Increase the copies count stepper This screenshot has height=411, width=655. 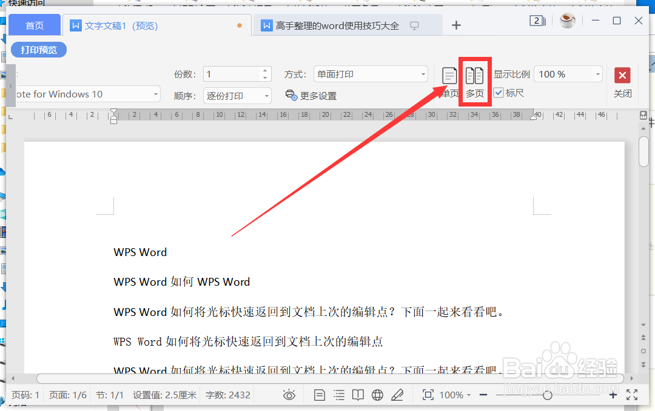point(265,70)
